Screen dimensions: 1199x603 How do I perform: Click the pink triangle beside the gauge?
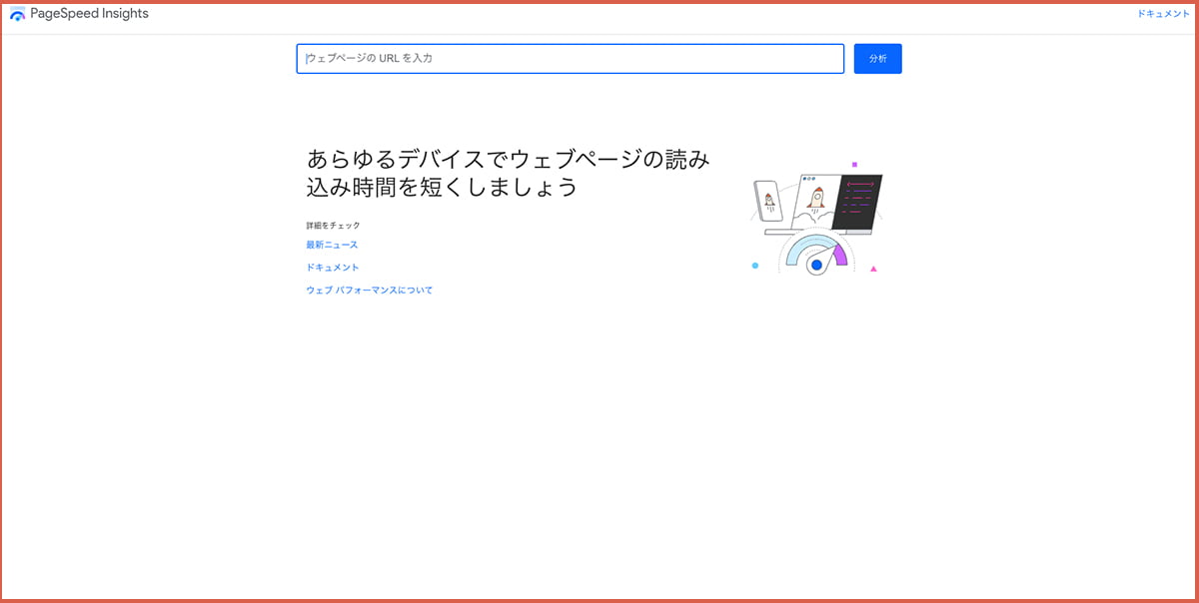point(873,269)
